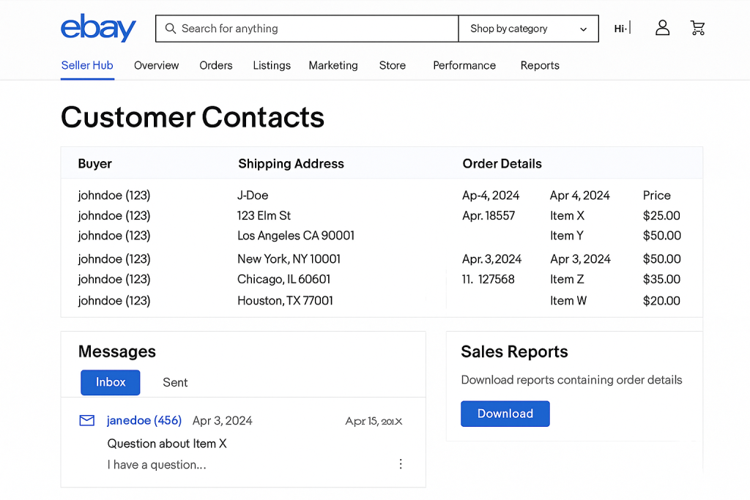Select the Marketing tab
750x500 pixels.
[x=333, y=65]
